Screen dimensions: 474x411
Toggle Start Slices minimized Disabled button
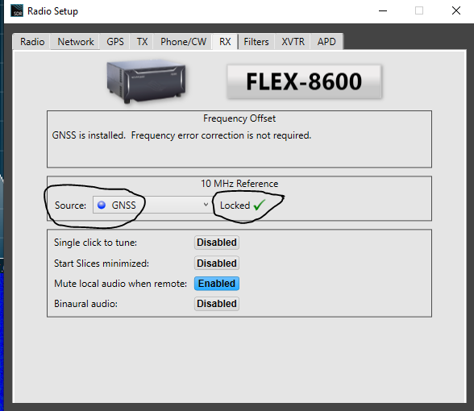pyautogui.click(x=217, y=264)
